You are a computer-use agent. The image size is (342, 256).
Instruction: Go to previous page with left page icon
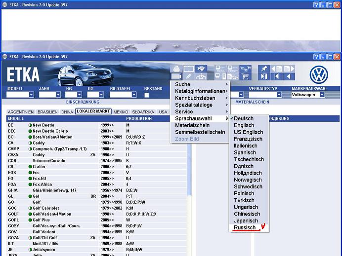coord(277,69)
